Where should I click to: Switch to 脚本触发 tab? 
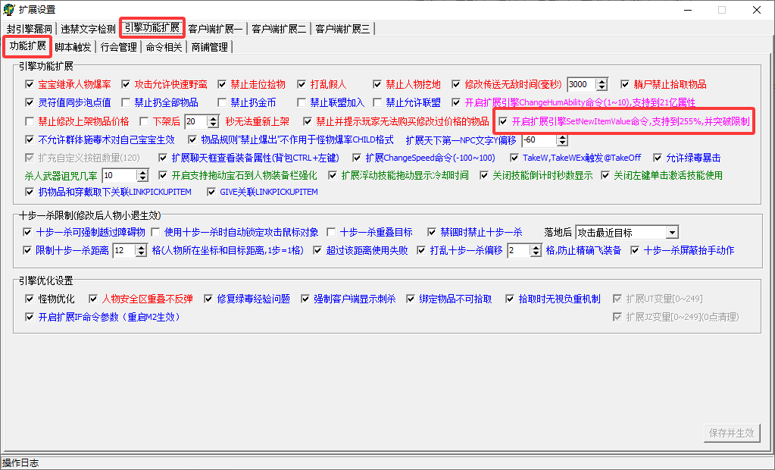[73, 47]
